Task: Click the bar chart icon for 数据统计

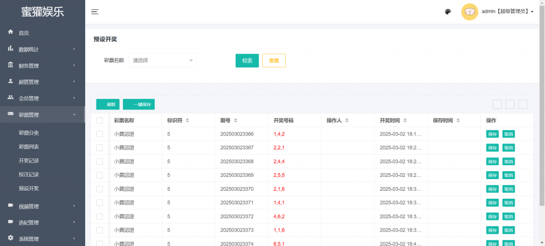Action: tap(11, 48)
